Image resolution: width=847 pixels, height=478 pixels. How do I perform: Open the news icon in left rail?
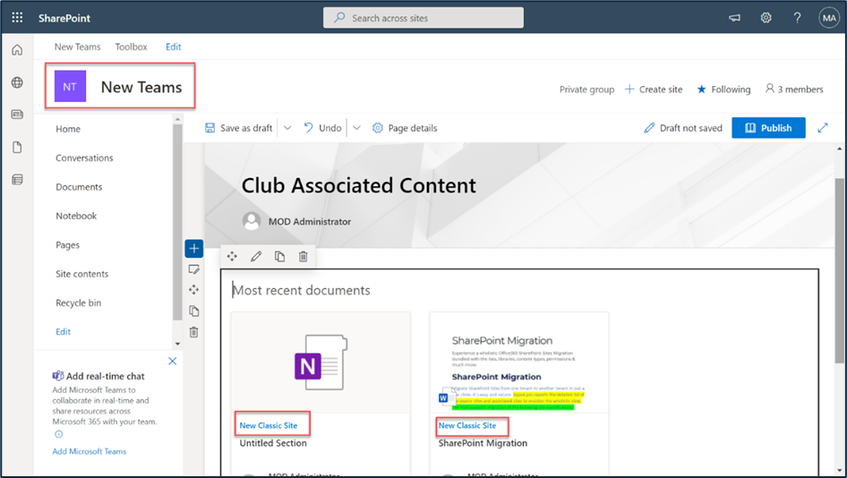(x=17, y=115)
